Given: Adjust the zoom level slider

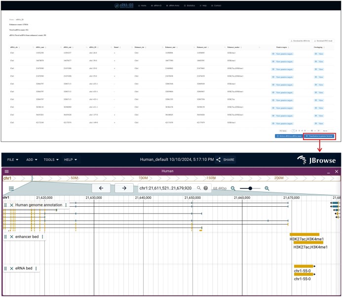Looking at the screenshot, I should tap(250, 188).
